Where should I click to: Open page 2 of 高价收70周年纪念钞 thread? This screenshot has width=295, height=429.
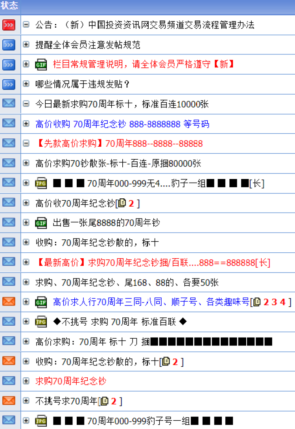point(131,203)
